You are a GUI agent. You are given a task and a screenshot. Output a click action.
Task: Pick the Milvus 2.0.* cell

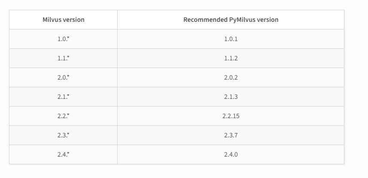coord(63,77)
